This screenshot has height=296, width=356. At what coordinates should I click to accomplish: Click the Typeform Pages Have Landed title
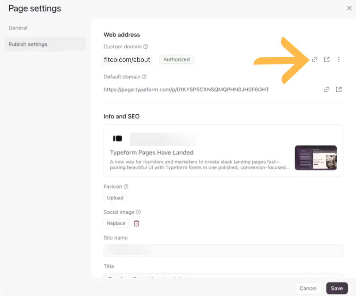pyautogui.click(x=152, y=153)
